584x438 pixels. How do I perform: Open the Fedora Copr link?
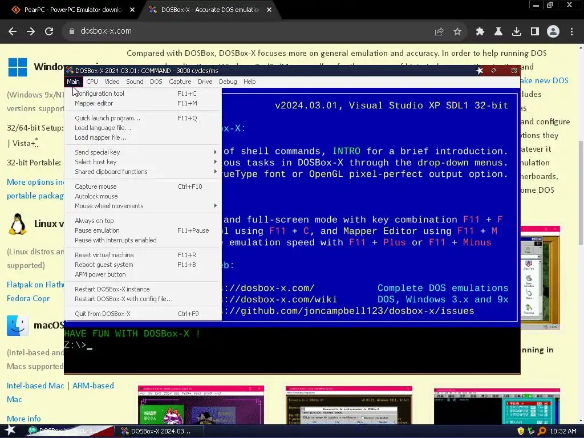tap(28, 298)
